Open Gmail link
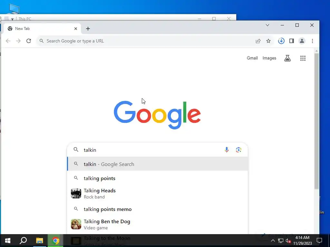This screenshot has height=247, width=330. click(x=252, y=58)
